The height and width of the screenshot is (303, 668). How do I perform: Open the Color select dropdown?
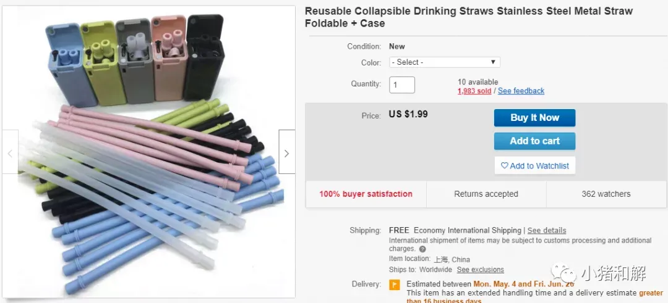tap(444, 62)
